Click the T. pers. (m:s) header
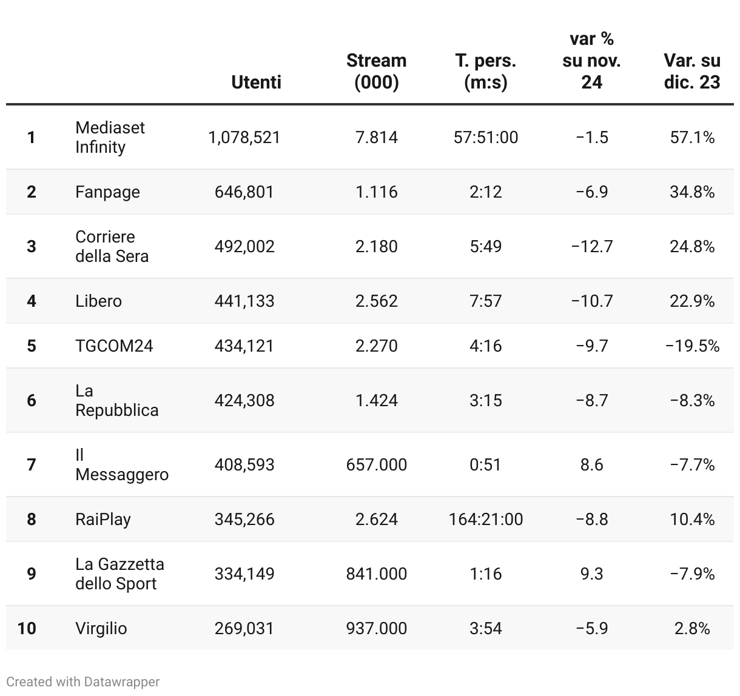This screenshot has height=696, width=740. click(485, 71)
